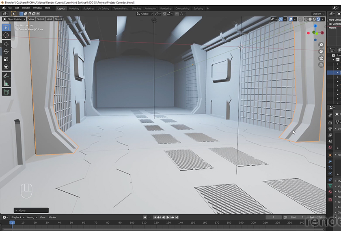Activate the Measure tool
Viewport: 341px width, 231px height.
(6, 83)
